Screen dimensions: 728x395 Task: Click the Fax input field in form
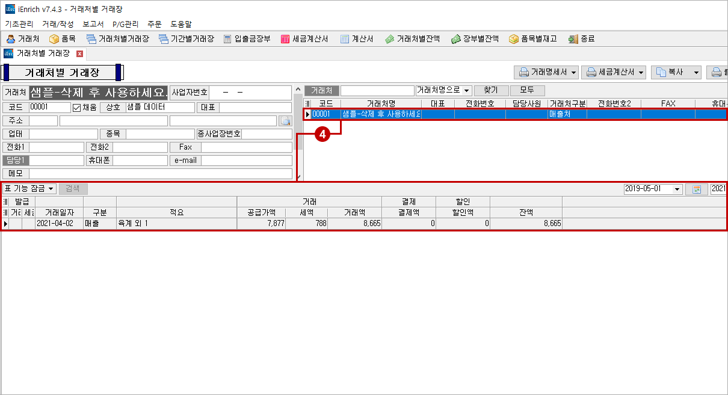[246, 147]
